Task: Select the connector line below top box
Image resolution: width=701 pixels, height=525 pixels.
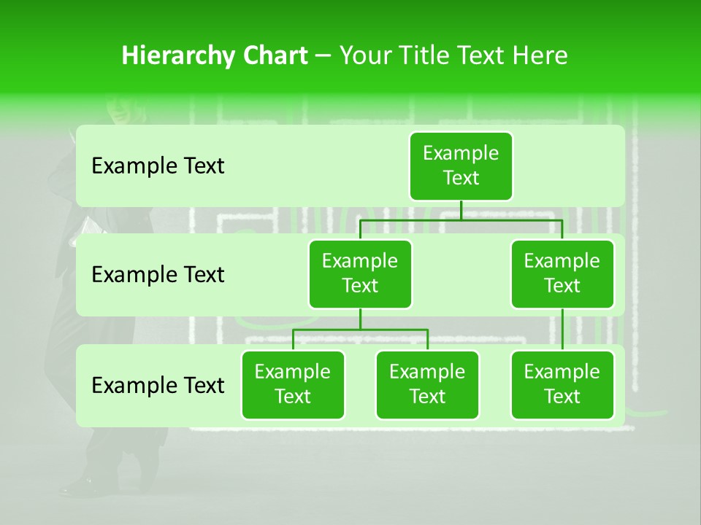Action: [461, 211]
